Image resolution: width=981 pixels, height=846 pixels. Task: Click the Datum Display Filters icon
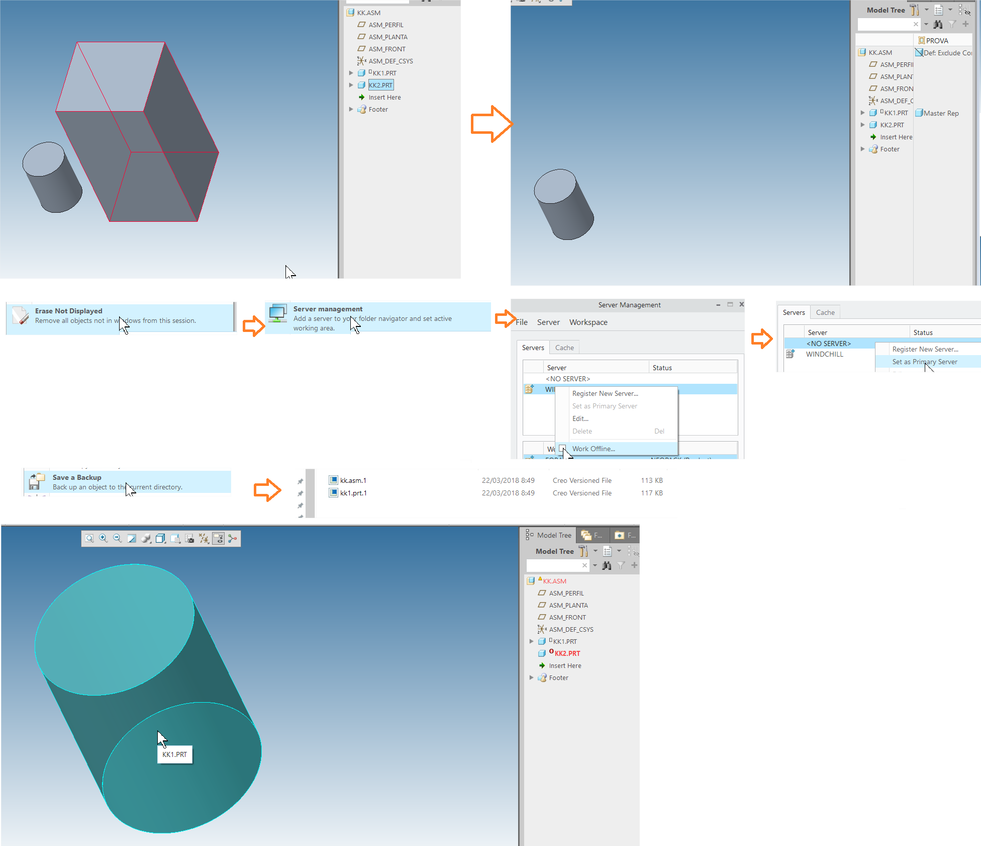204,538
